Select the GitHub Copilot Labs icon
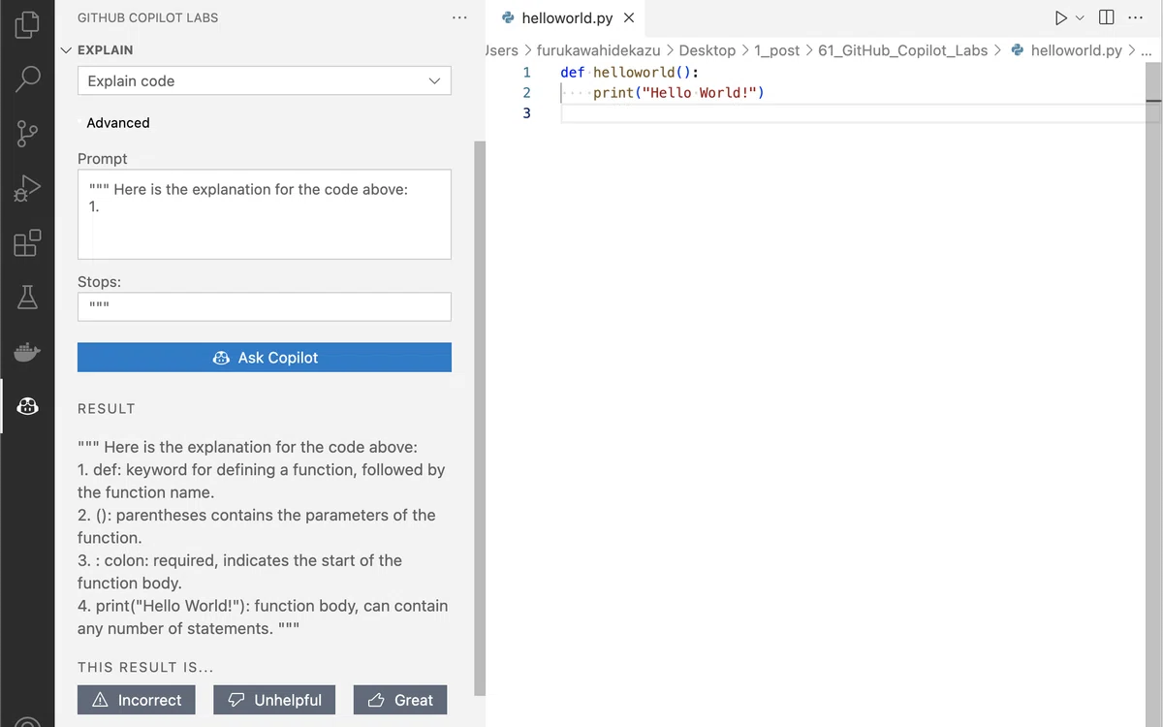 pos(27,405)
